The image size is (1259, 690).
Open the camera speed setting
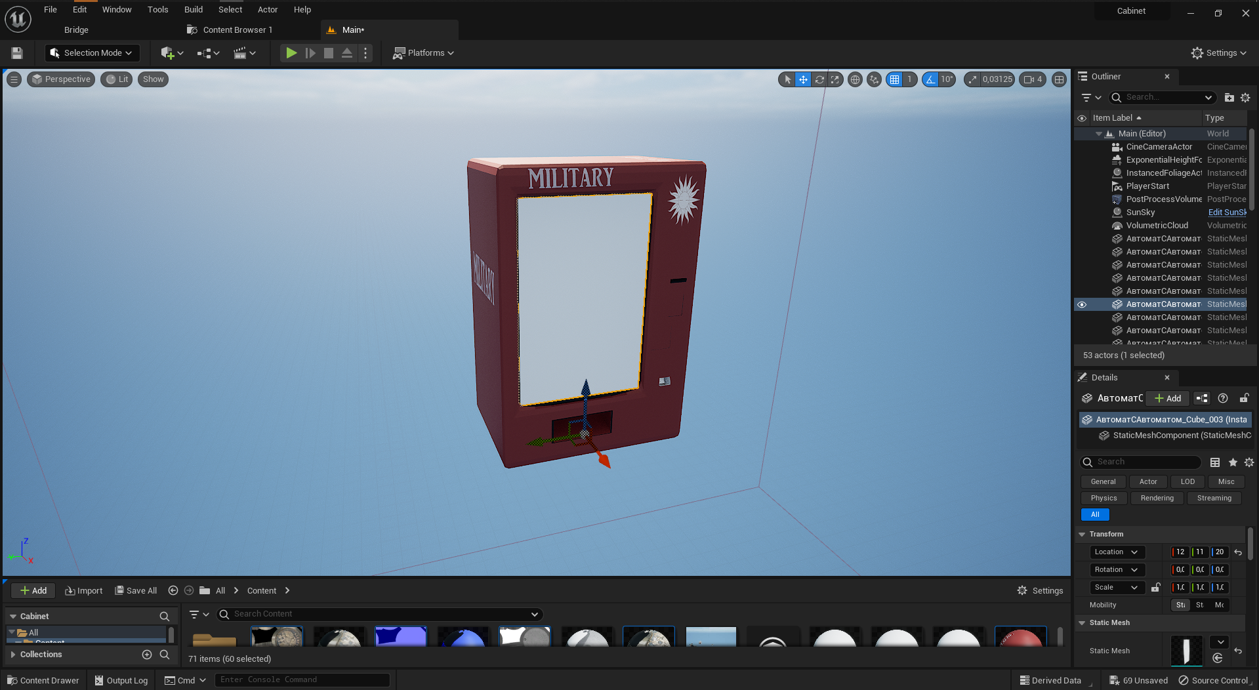(1033, 79)
